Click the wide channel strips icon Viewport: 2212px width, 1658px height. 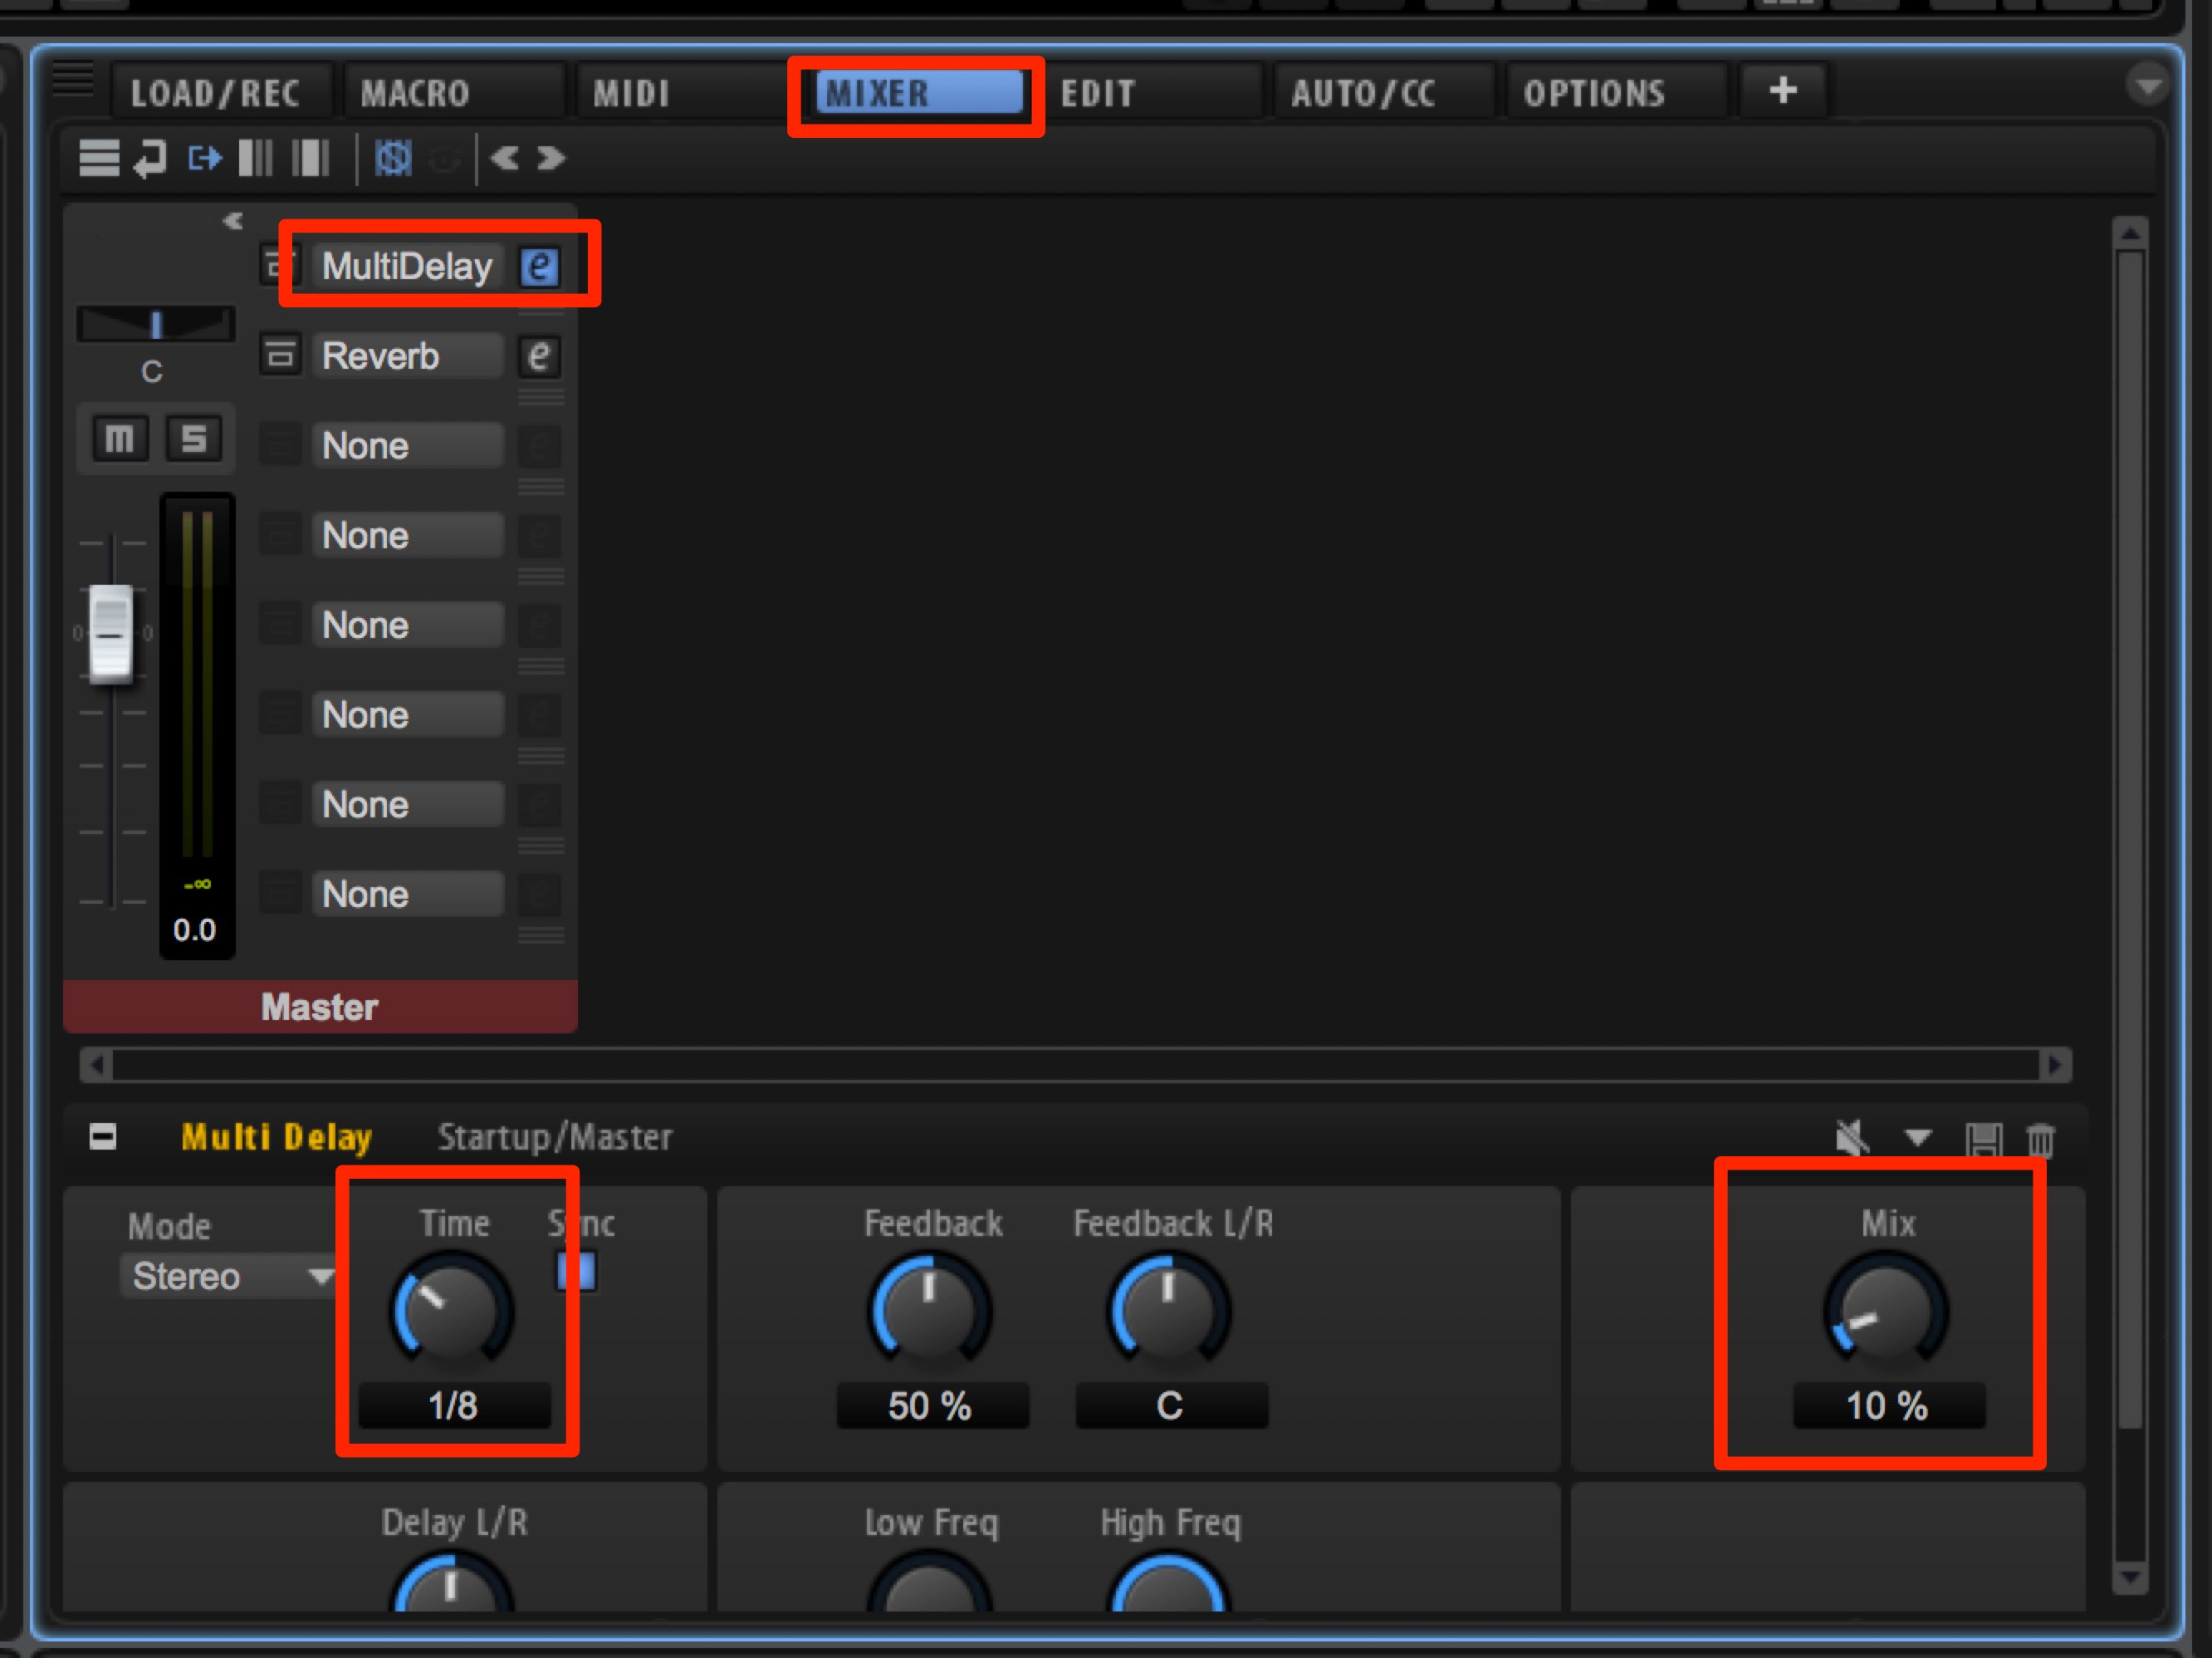click(x=311, y=158)
